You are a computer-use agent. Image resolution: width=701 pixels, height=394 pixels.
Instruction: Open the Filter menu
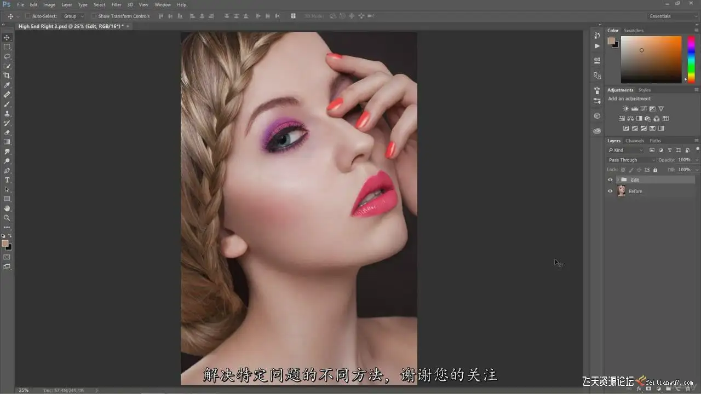(116, 5)
